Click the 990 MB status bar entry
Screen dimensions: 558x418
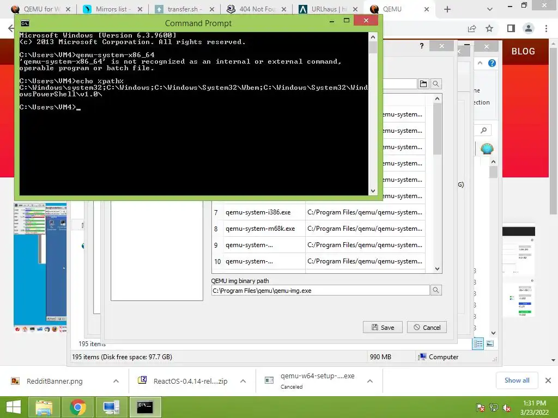point(380,357)
